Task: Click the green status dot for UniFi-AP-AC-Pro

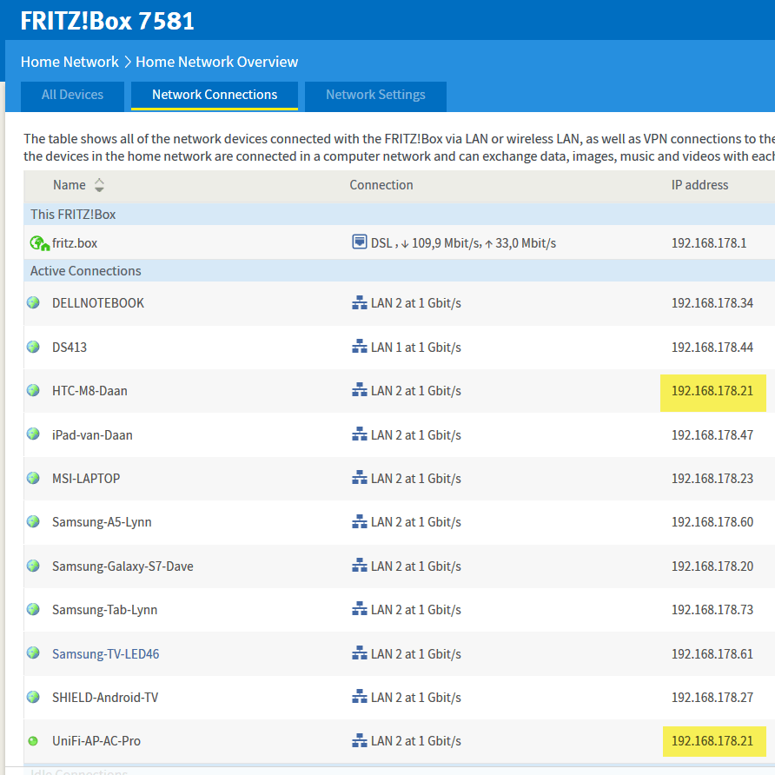Action: click(33, 741)
